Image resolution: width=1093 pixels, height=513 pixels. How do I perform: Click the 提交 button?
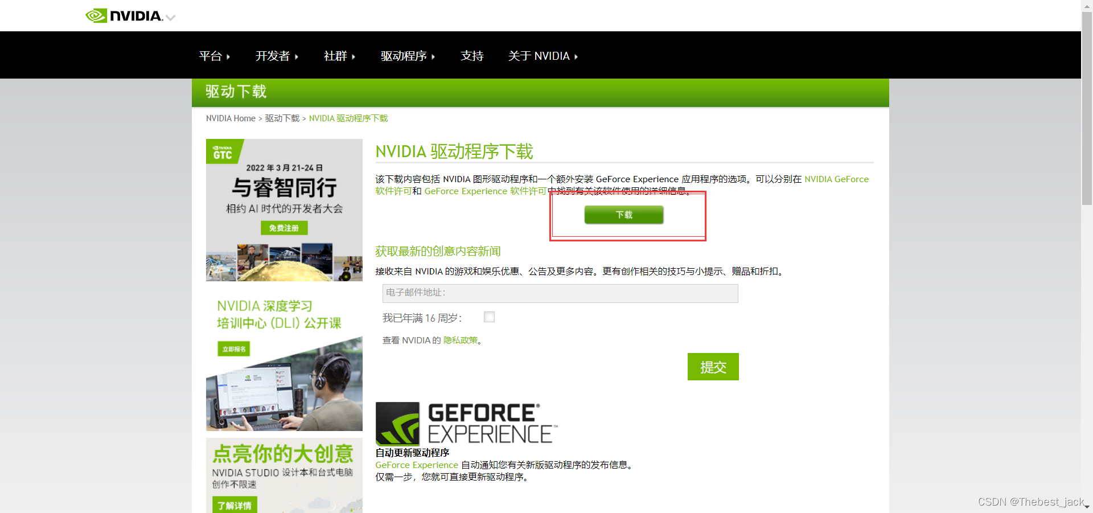pyautogui.click(x=713, y=367)
